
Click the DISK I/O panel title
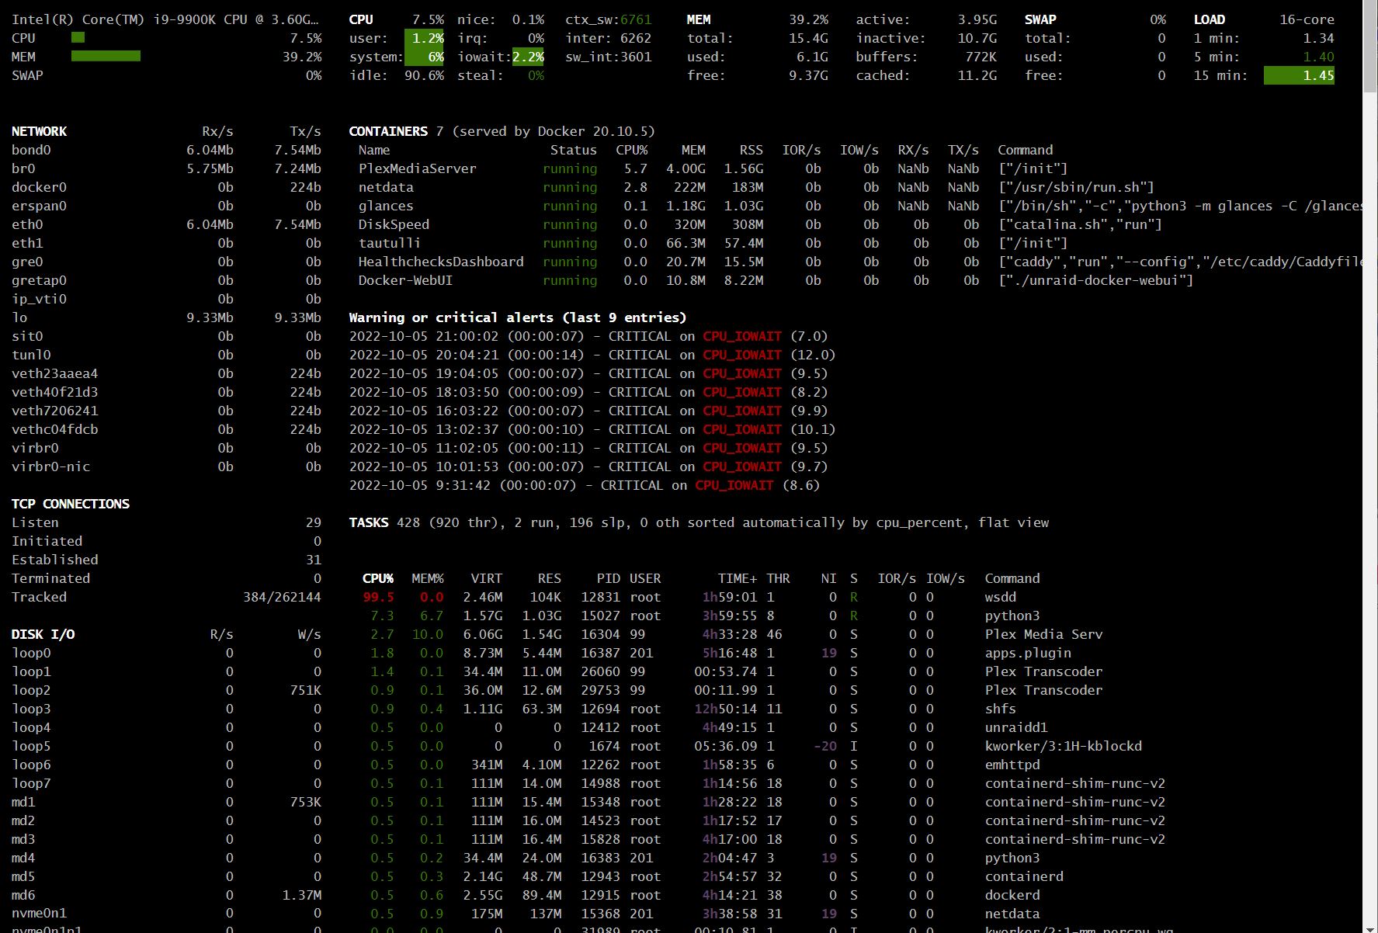click(x=43, y=634)
